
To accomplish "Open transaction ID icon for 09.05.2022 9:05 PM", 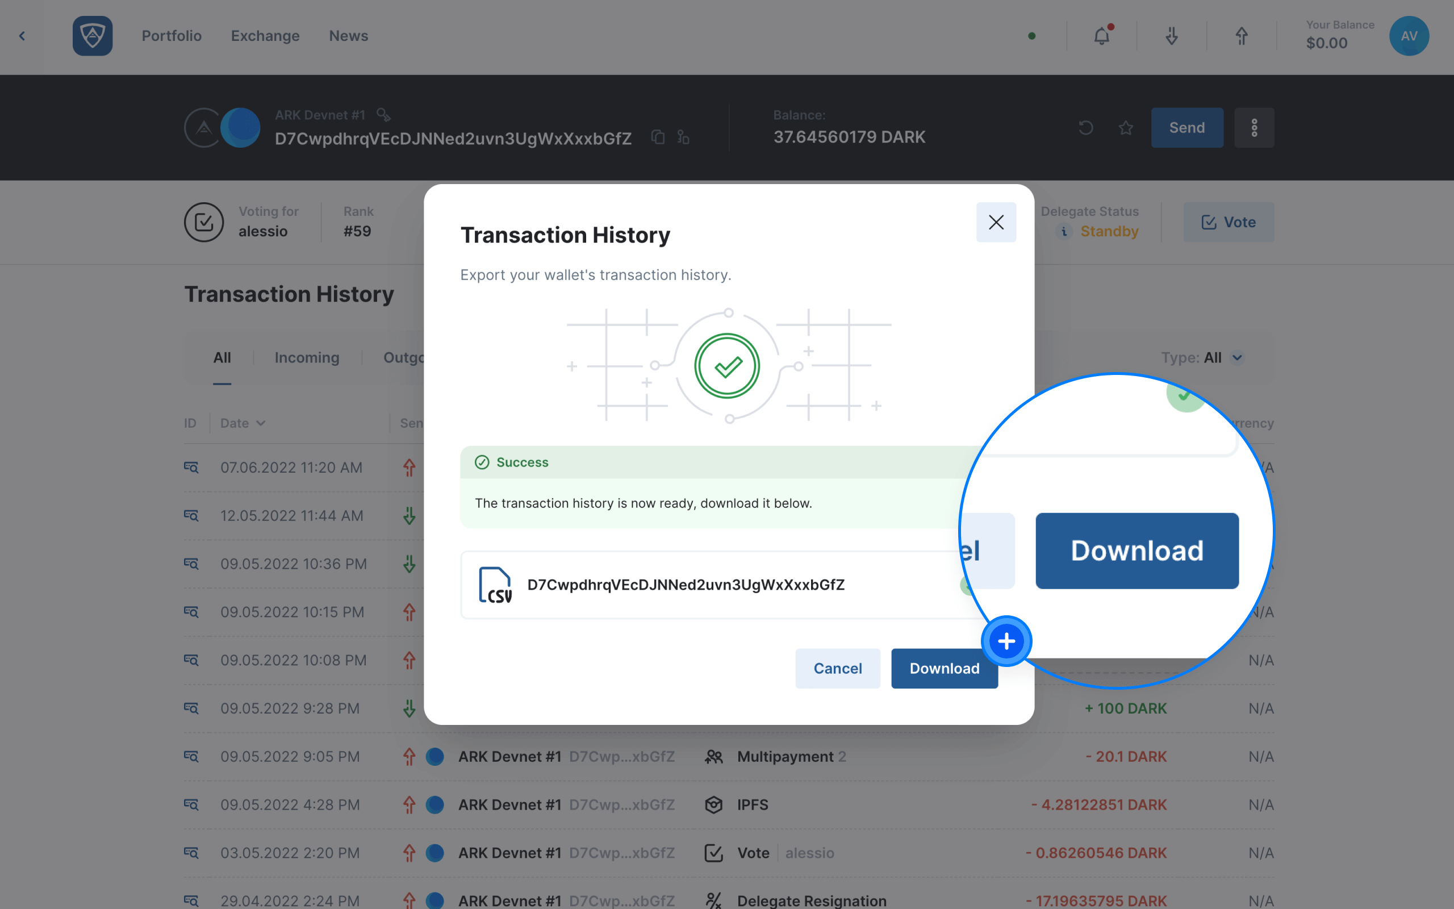I will click(191, 756).
